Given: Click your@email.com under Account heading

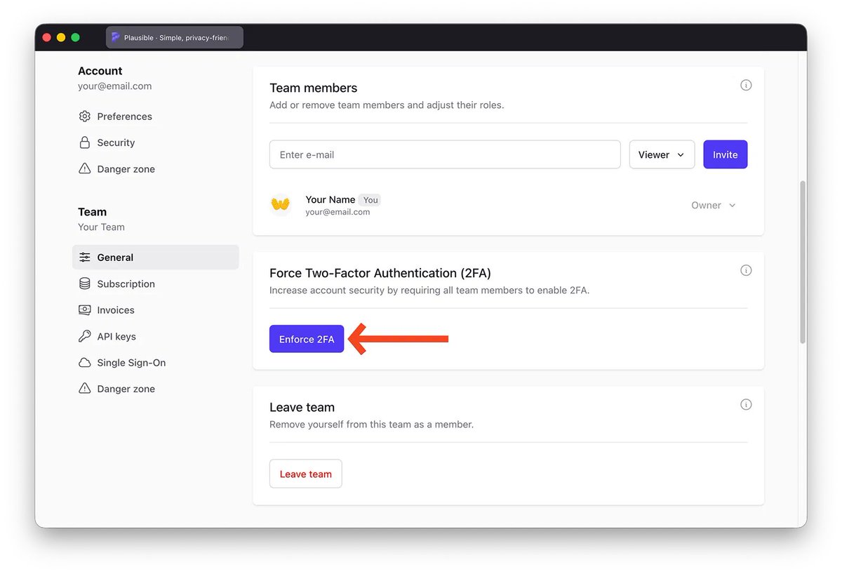Looking at the screenshot, I should pyautogui.click(x=115, y=86).
